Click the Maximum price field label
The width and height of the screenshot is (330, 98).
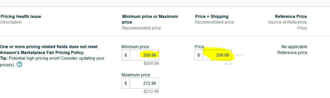click(x=136, y=75)
